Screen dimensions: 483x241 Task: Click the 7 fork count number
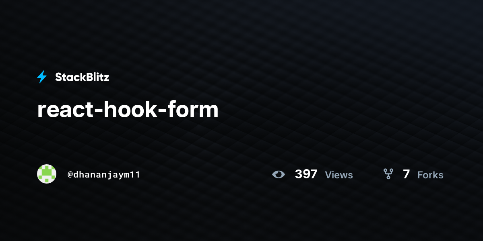point(406,174)
